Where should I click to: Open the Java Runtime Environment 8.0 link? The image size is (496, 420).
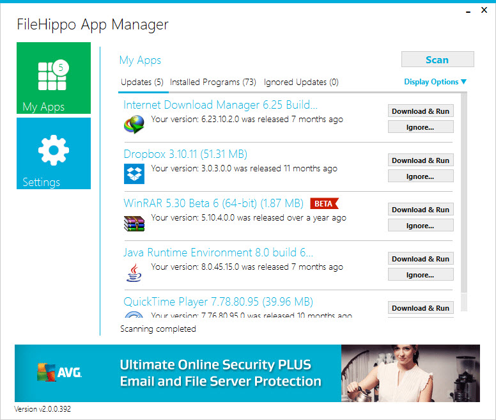(218, 253)
